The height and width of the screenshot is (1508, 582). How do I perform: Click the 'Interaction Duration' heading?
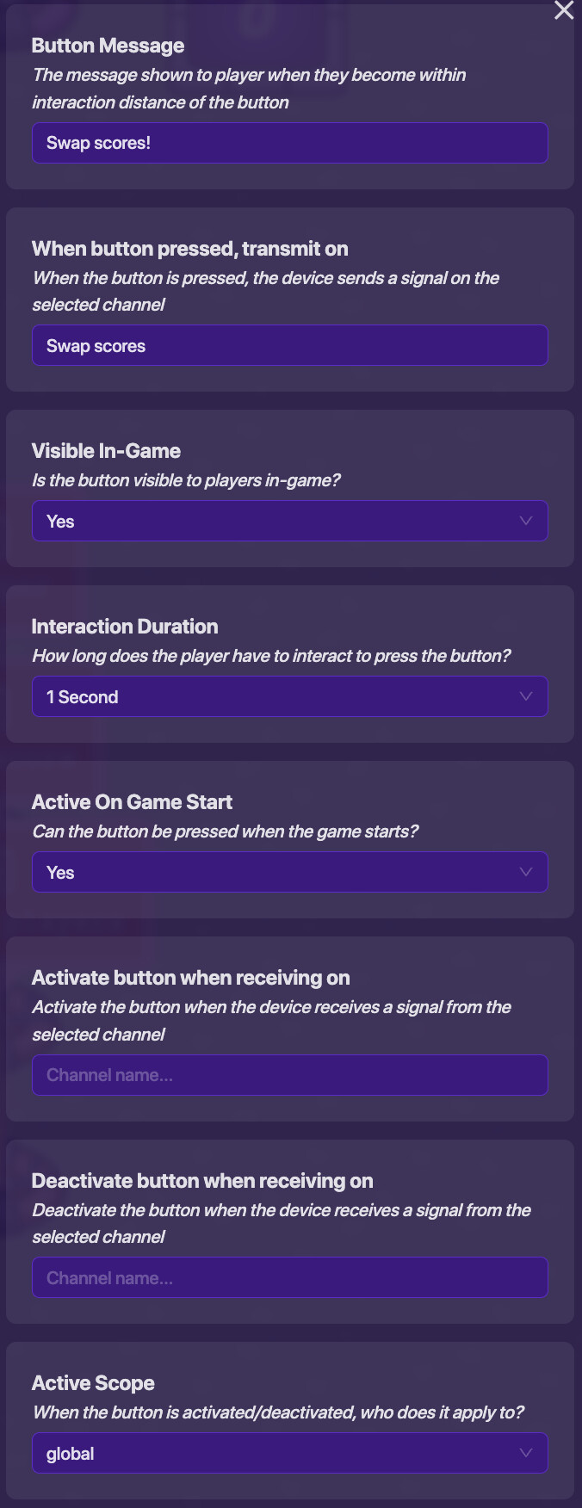pos(125,627)
